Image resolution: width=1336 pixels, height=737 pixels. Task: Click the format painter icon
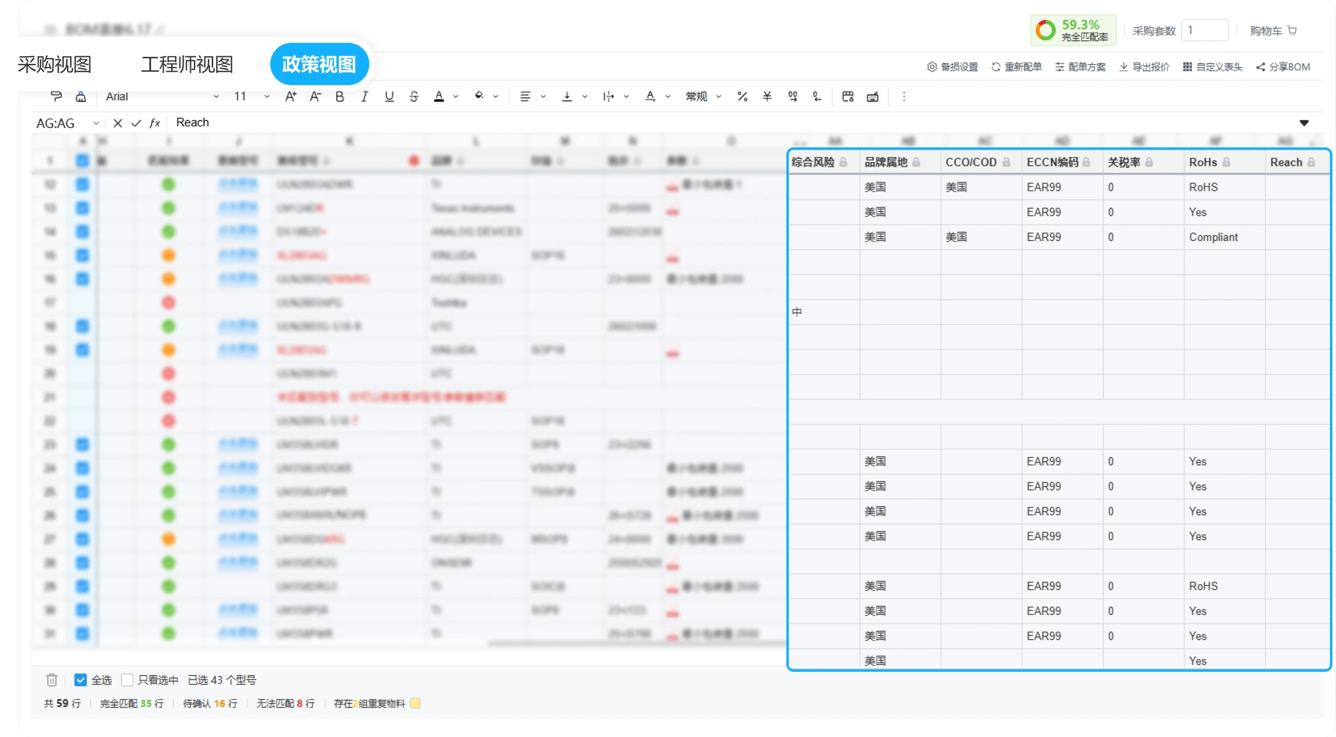pyautogui.click(x=56, y=97)
